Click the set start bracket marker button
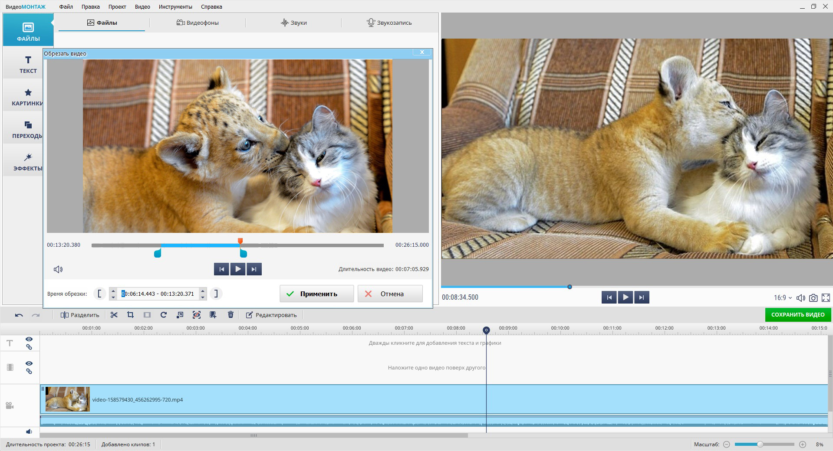Screen dimensions: 833x451 click(99, 294)
